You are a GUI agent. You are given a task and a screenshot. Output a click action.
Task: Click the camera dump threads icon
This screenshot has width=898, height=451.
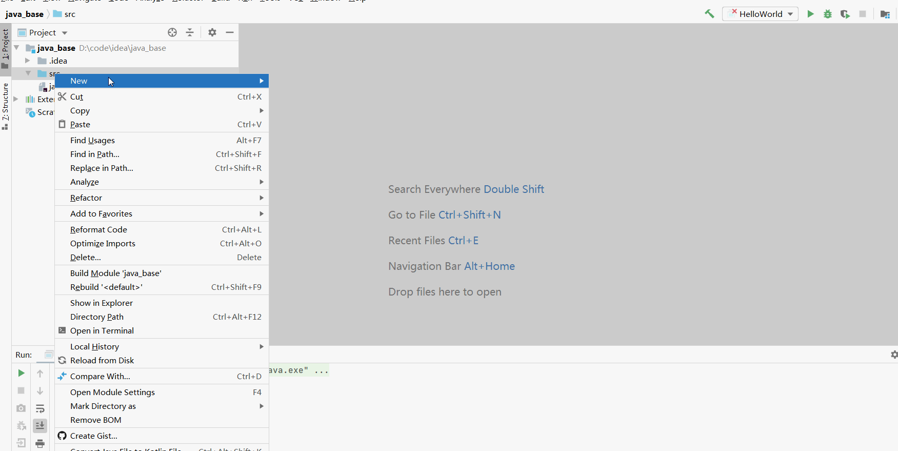[21, 408]
